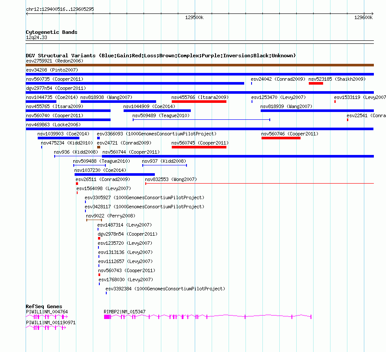Click nsv936 (Kidd2008) thin blue line

[x=78, y=156]
